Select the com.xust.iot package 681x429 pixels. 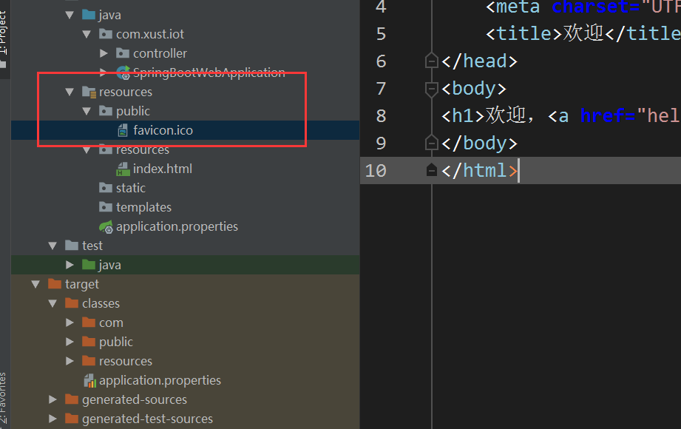pyautogui.click(x=149, y=34)
